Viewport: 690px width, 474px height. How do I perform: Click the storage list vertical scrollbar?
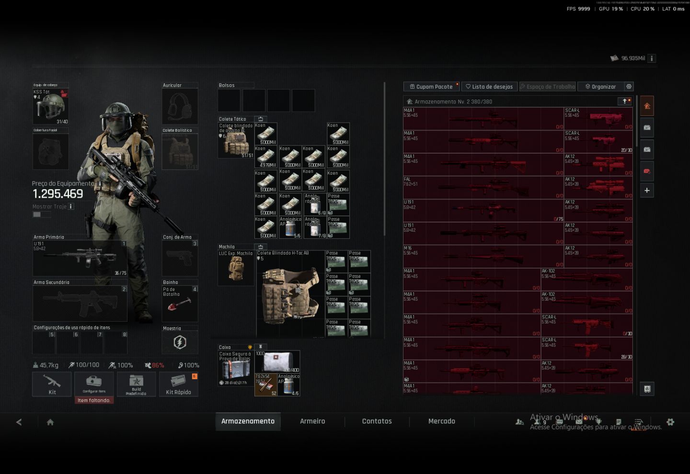636,121
